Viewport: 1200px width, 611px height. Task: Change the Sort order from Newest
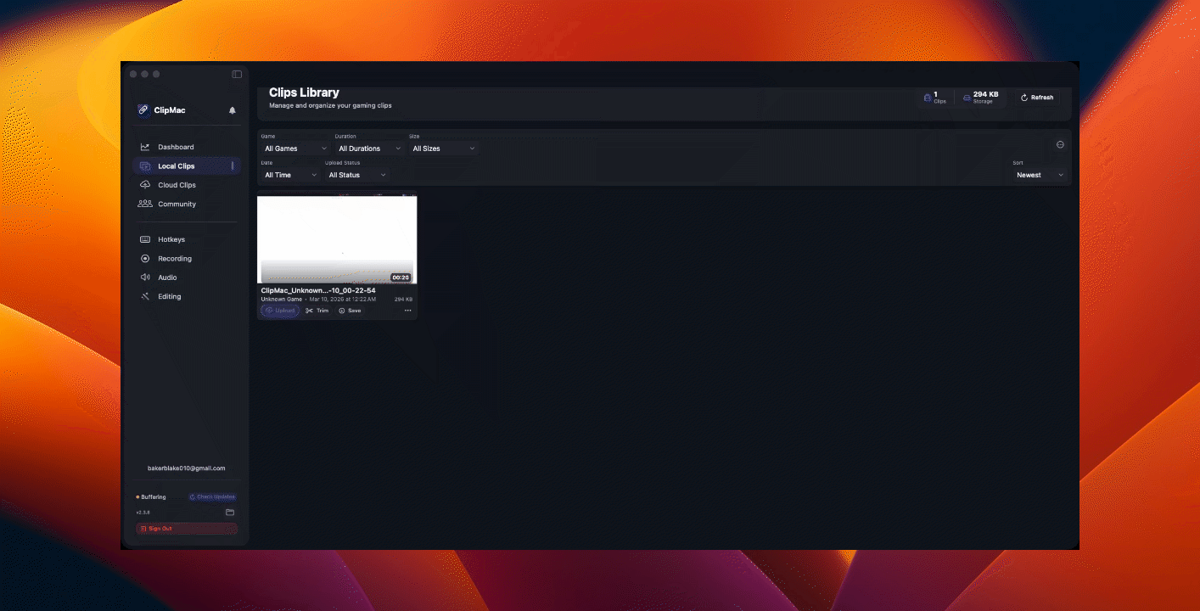point(1039,175)
